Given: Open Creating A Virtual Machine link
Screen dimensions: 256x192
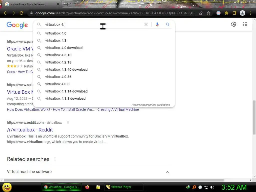Looking at the screenshot, I should click(x=118, y=109).
